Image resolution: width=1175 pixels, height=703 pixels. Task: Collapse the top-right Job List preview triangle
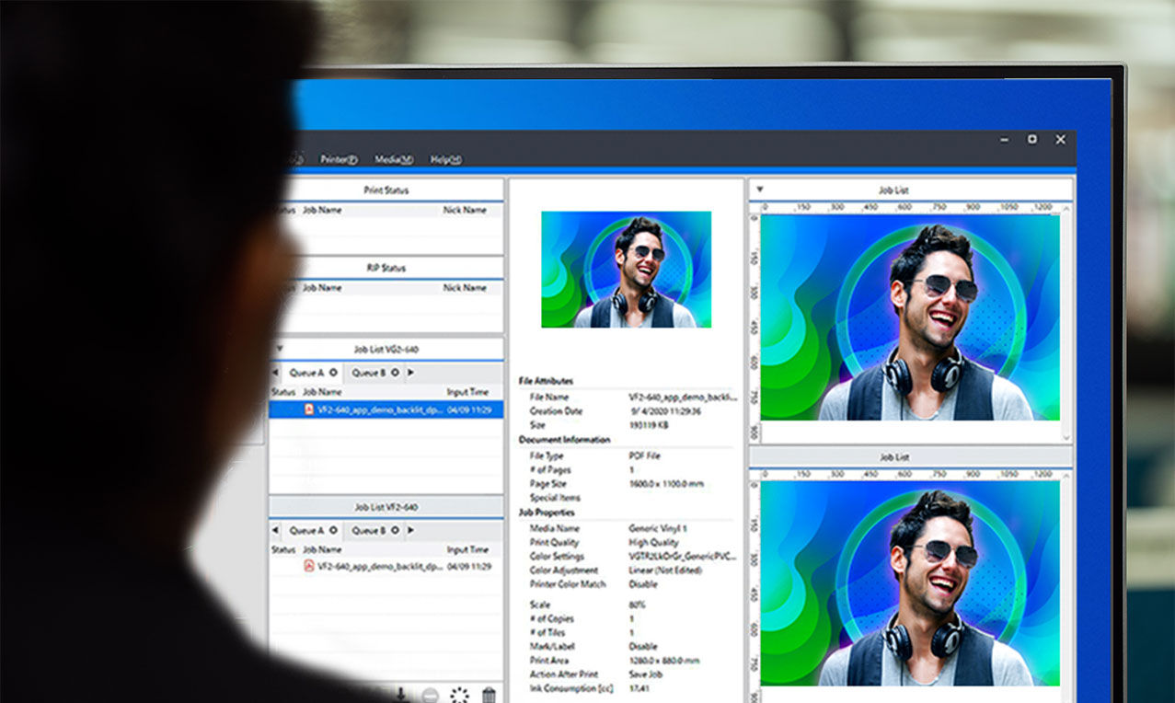click(759, 190)
